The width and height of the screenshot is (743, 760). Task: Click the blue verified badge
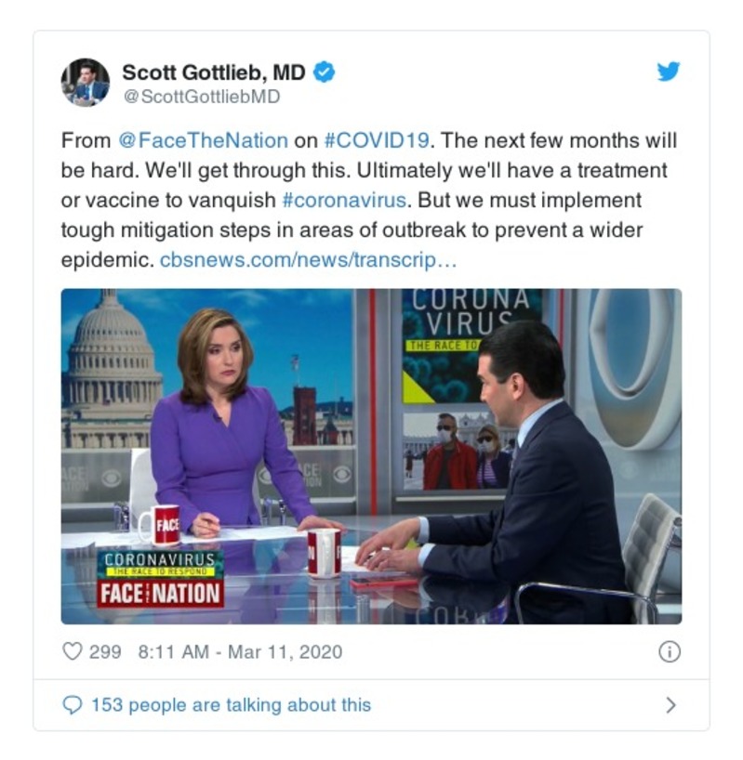click(x=324, y=72)
